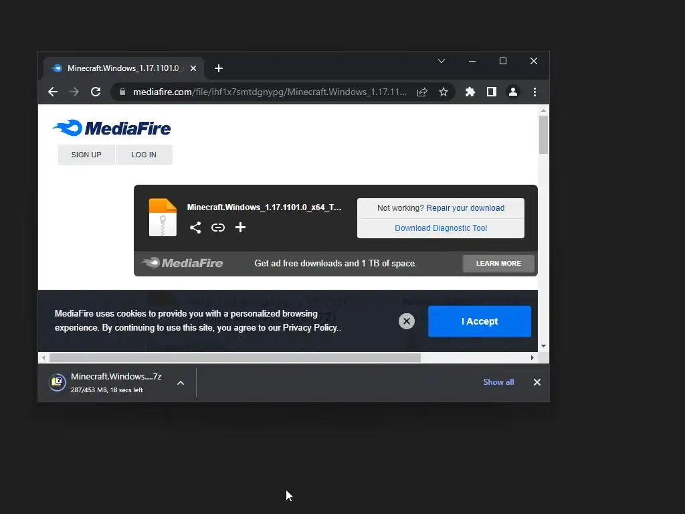Screen dimensions: 685x514
Task: Click the address bar URL
Action: click(270, 92)
